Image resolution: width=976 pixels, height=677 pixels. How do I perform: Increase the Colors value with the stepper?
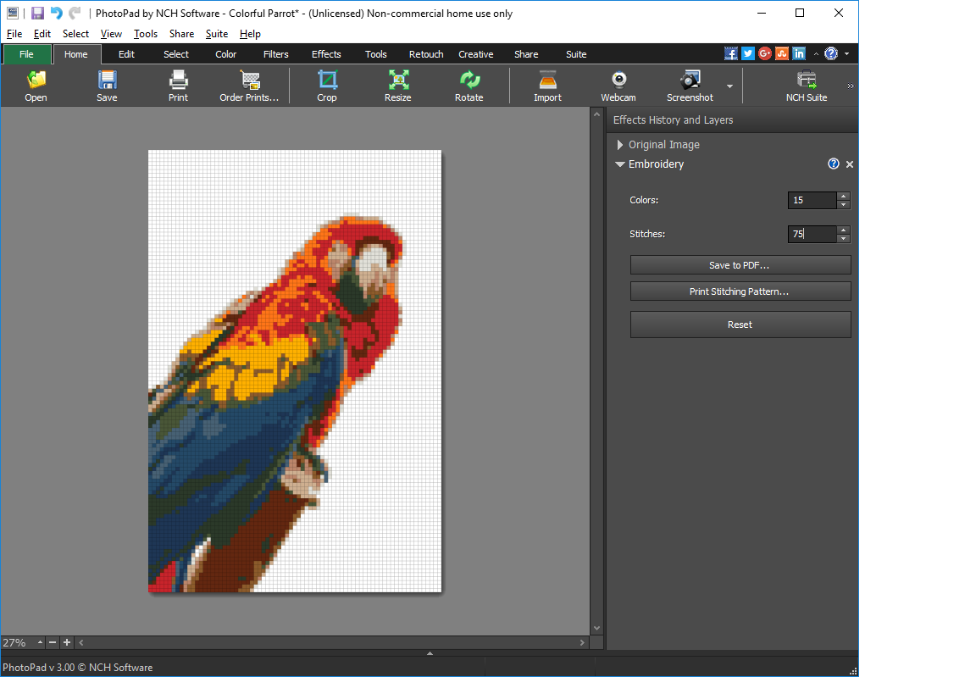(843, 196)
